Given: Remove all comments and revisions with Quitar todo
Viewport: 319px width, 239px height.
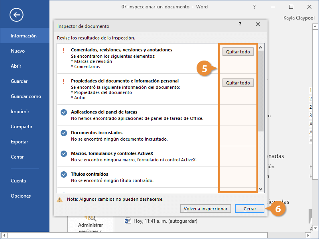Looking at the screenshot, I should (x=238, y=52).
